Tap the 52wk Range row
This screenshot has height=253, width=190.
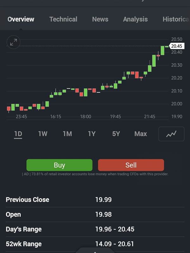pyautogui.click(x=95, y=244)
